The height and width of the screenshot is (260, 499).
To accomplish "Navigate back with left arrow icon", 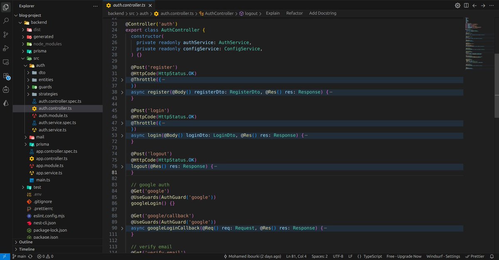I will (x=474, y=5).
